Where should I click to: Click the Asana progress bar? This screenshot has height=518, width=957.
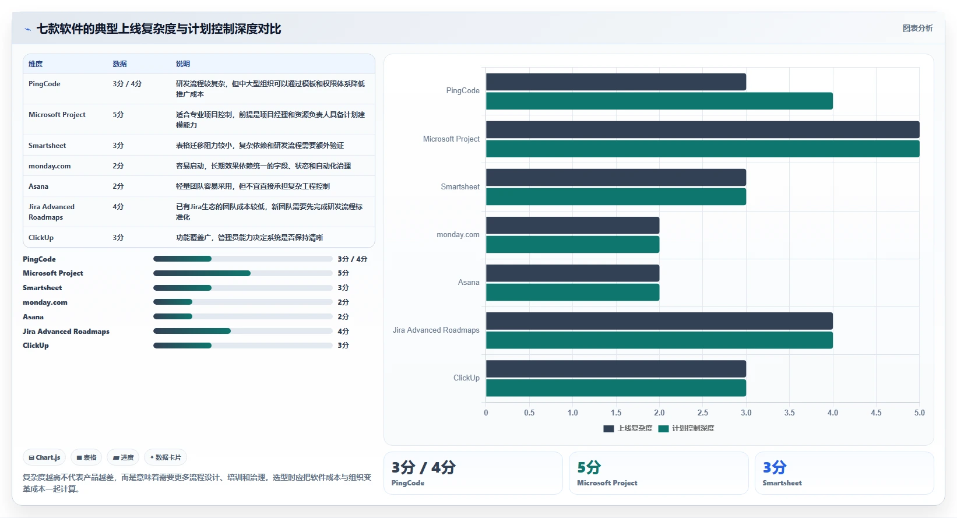click(242, 316)
